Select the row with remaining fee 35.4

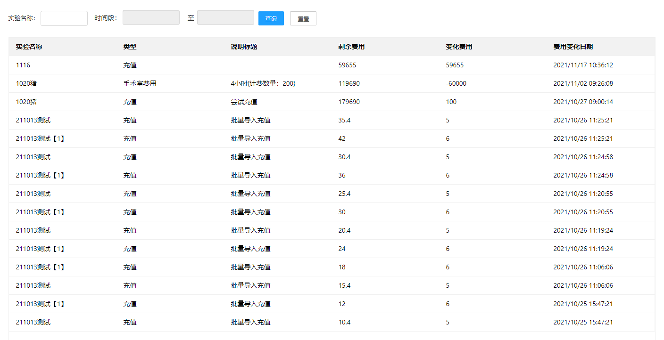pos(344,121)
